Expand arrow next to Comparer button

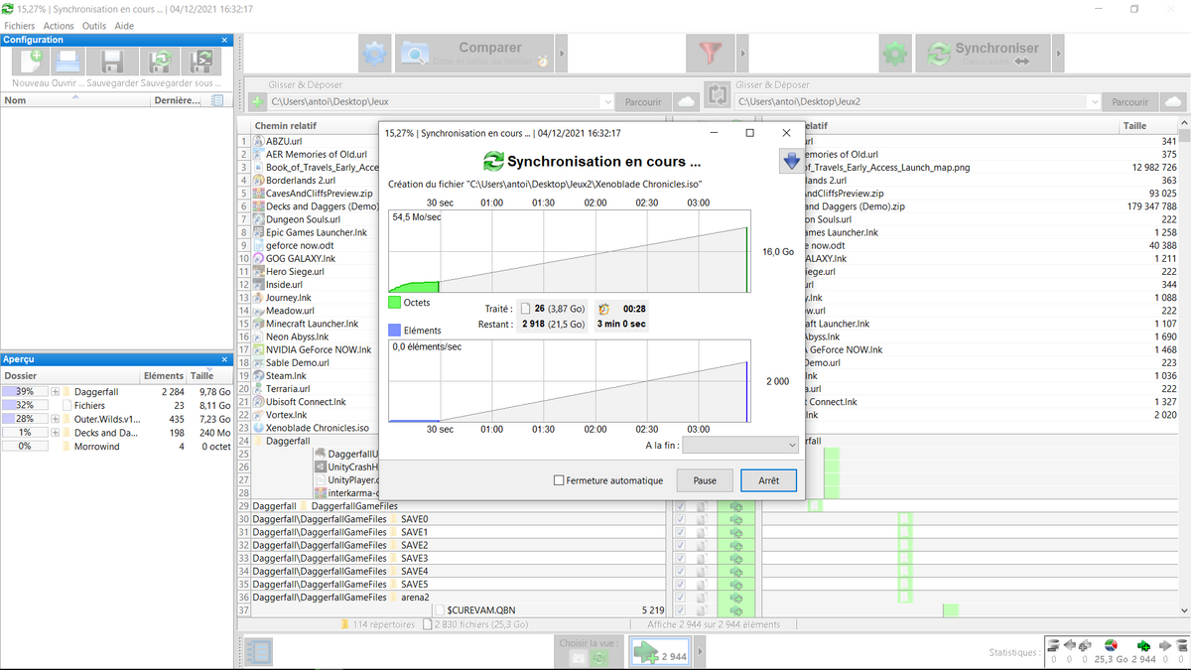pos(562,54)
